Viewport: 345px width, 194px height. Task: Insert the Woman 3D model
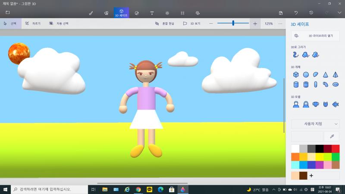click(306, 104)
